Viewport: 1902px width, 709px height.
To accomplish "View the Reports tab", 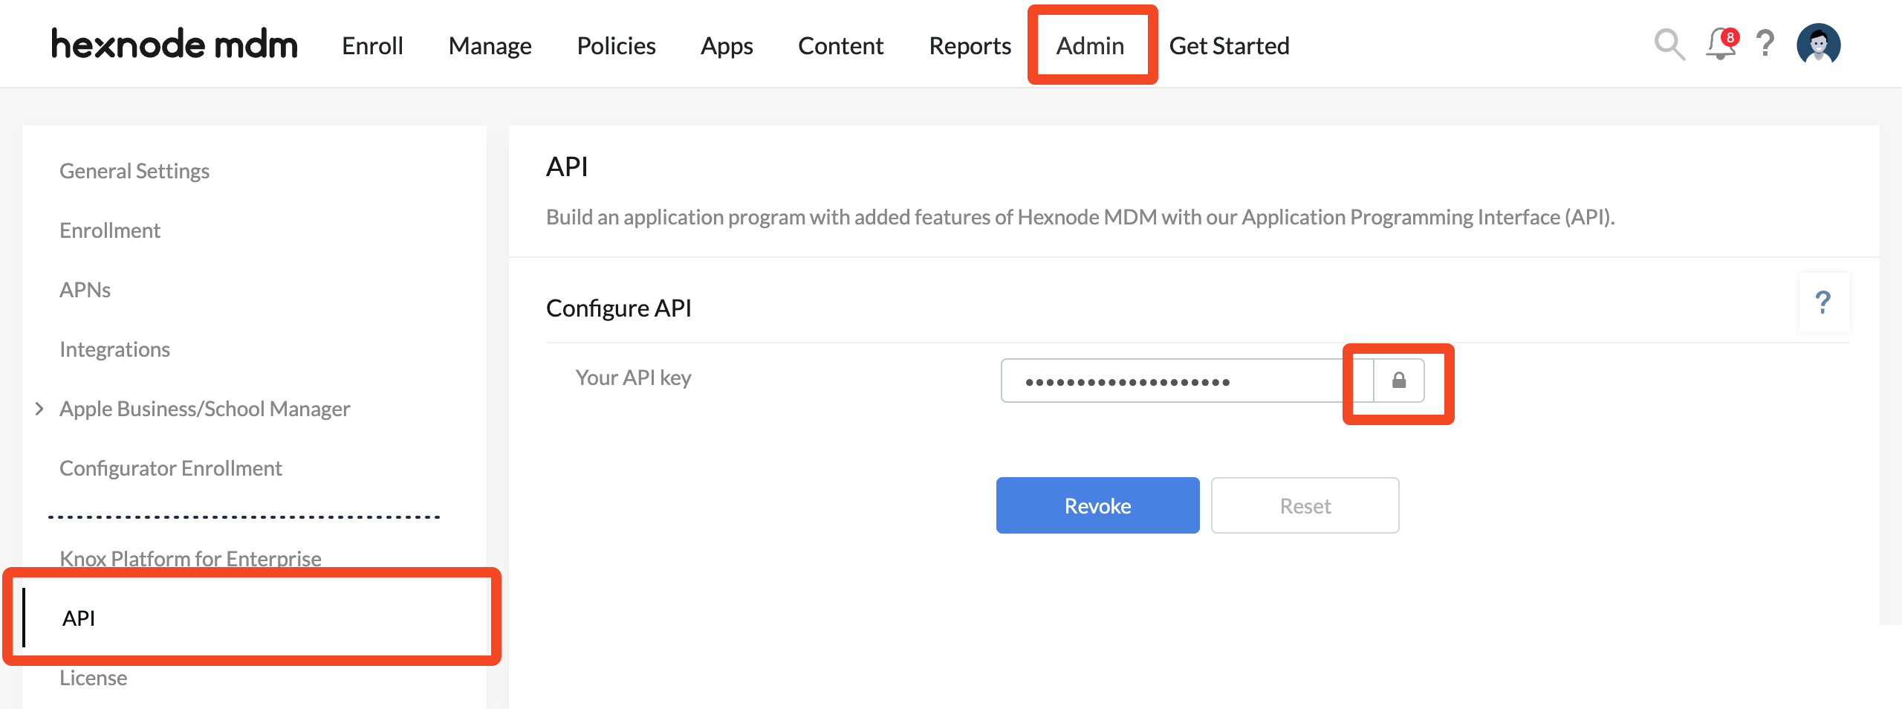I will (970, 46).
